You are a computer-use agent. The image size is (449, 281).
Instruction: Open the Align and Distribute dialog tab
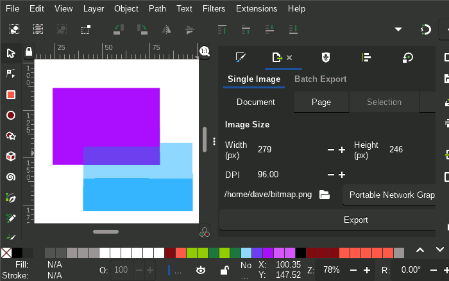click(366, 58)
